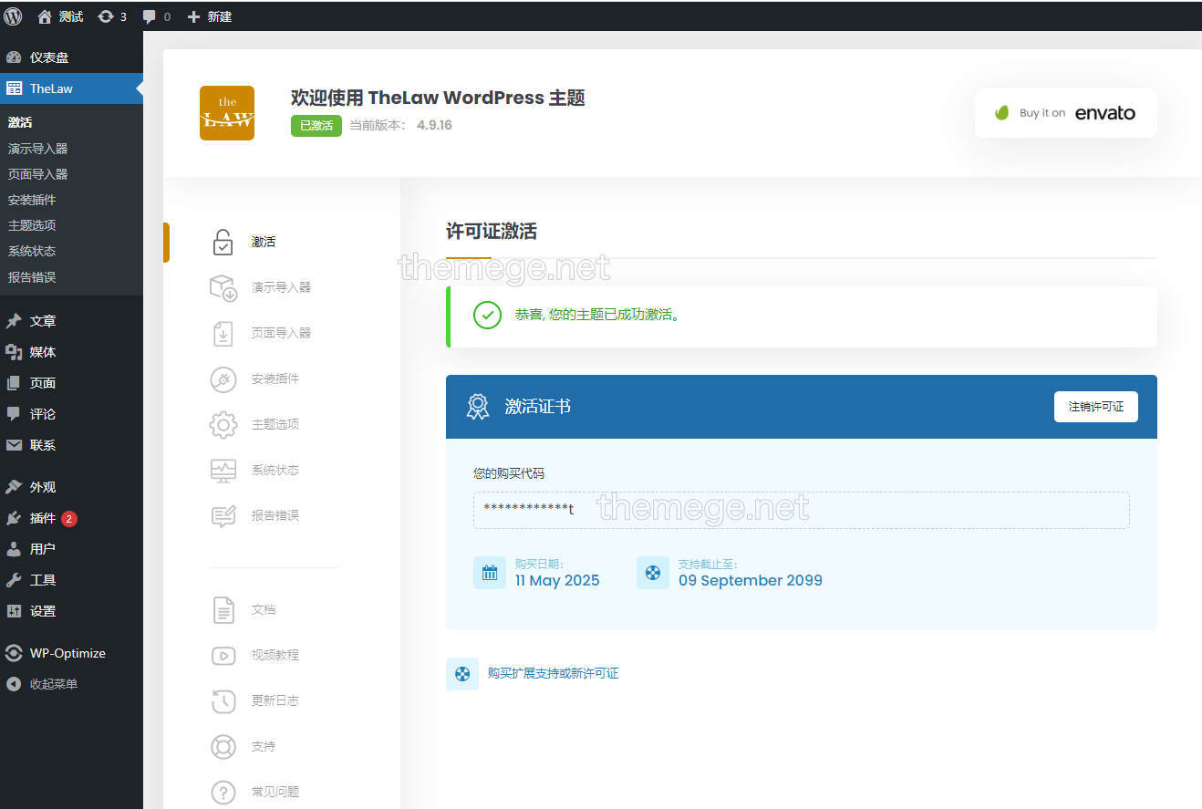Image resolution: width=1202 pixels, height=809 pixels.
Task: Open the 媒体 media menu
Action: (x=71, y=352)
